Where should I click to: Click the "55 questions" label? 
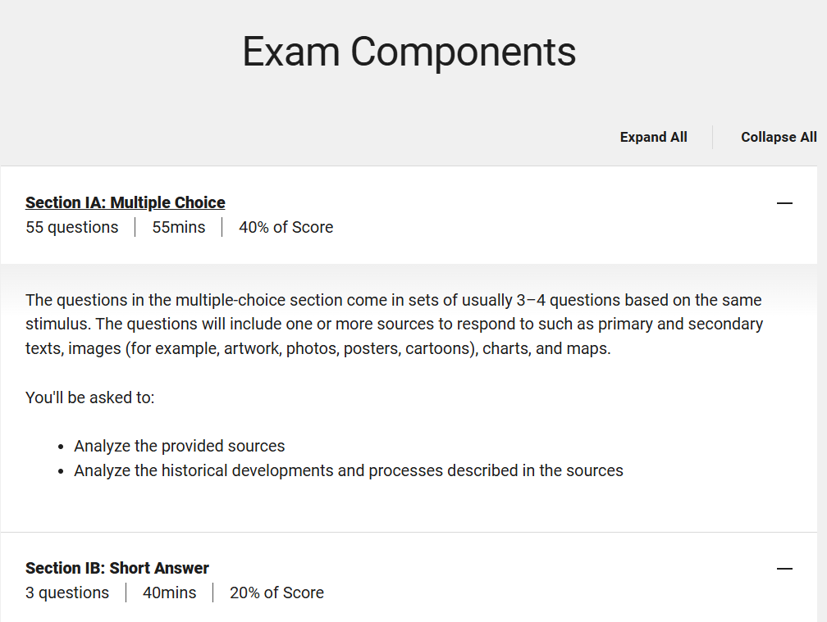(x=71, y=228)
